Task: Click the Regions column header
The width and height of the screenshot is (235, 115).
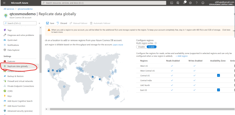Action: click(x=144, y=61)
